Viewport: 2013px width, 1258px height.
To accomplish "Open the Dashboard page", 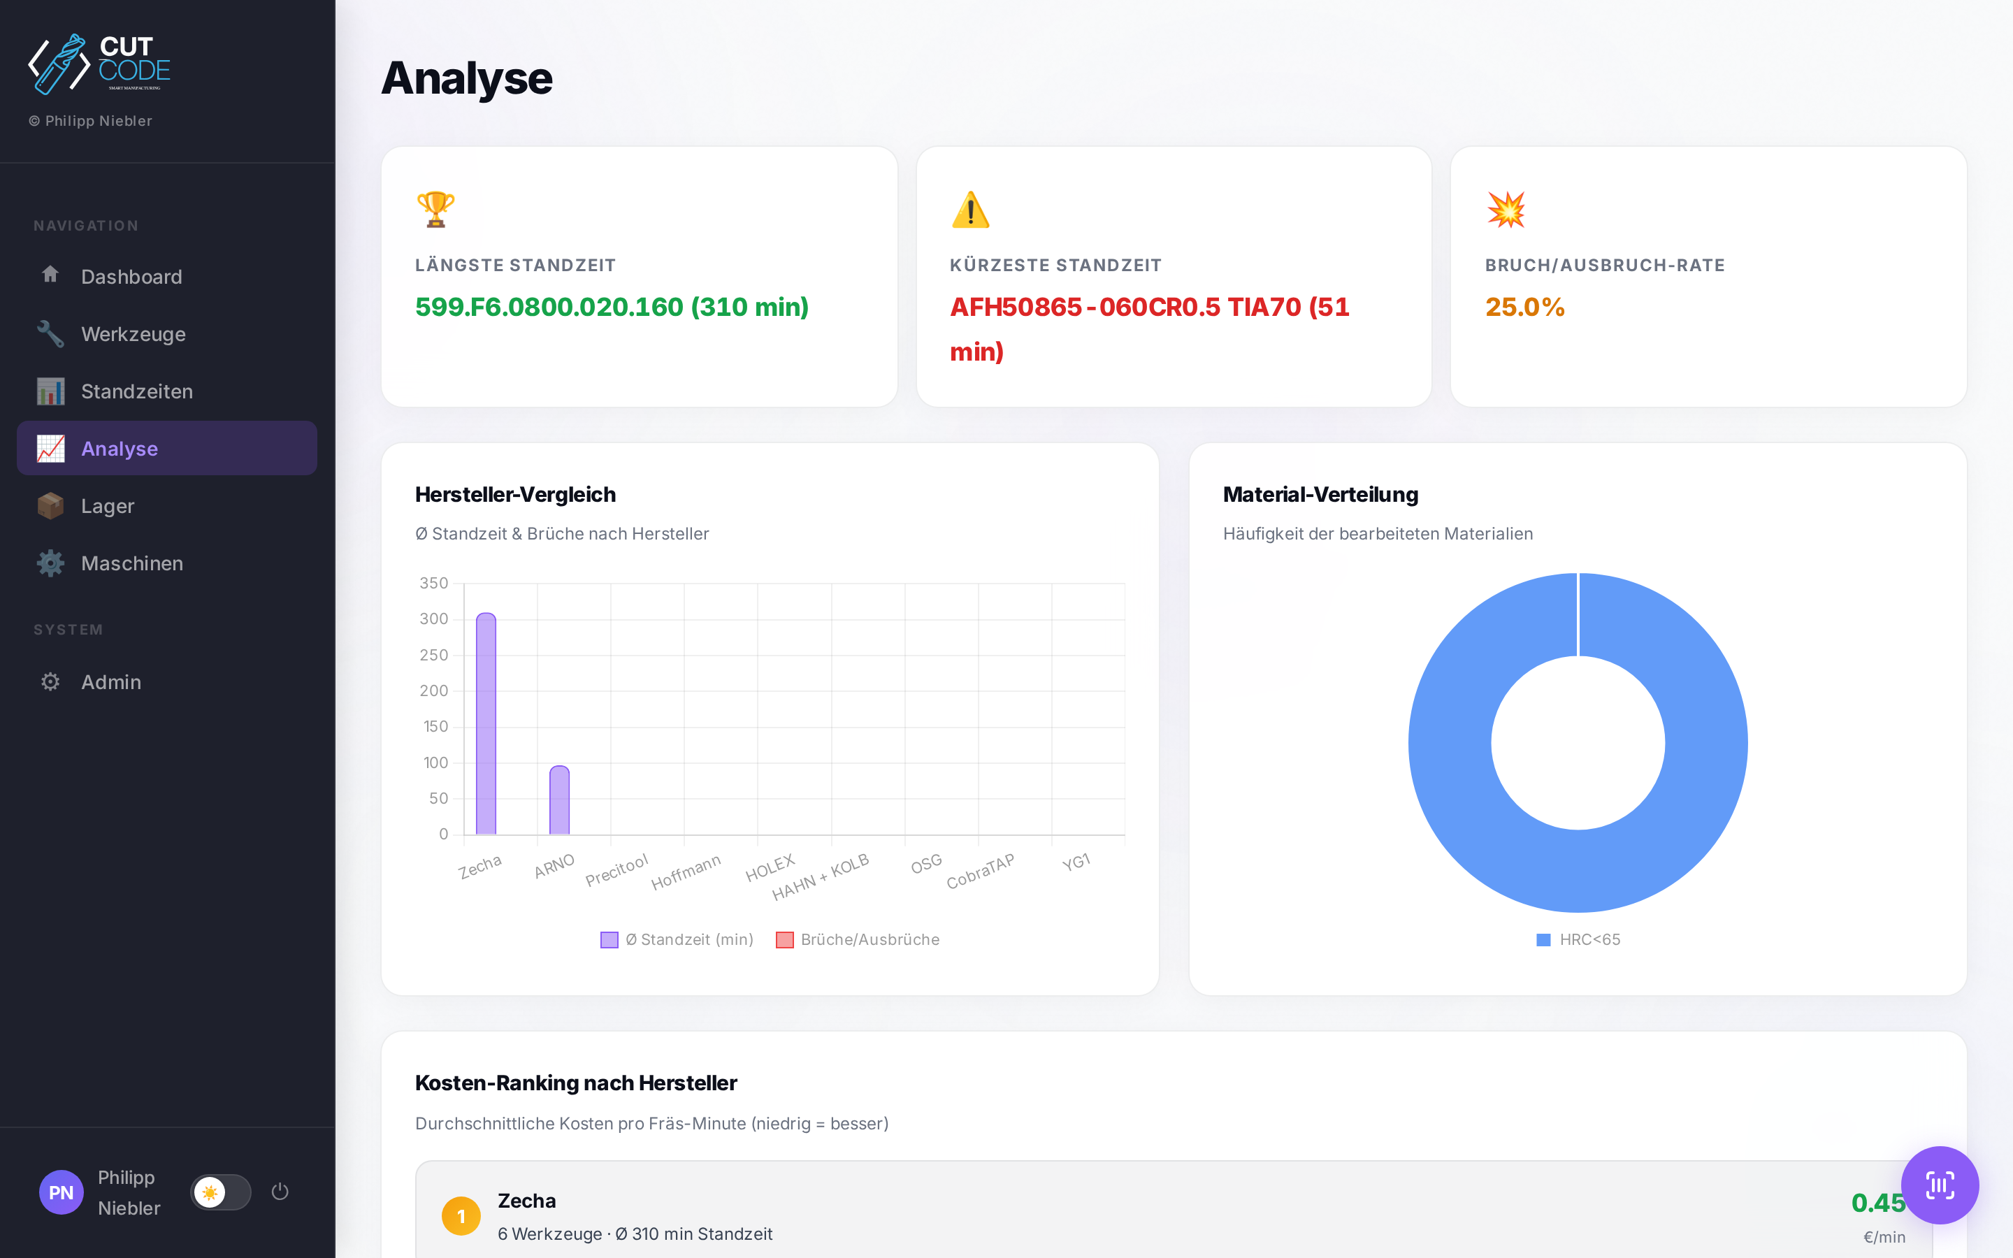I will tap(166, 276).
